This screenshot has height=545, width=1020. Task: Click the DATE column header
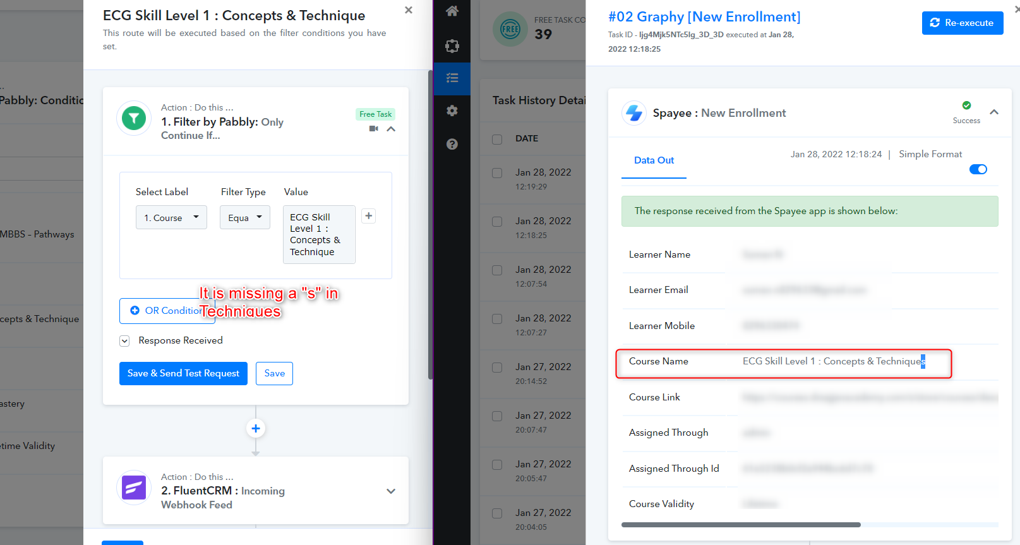tap(527, 138)
